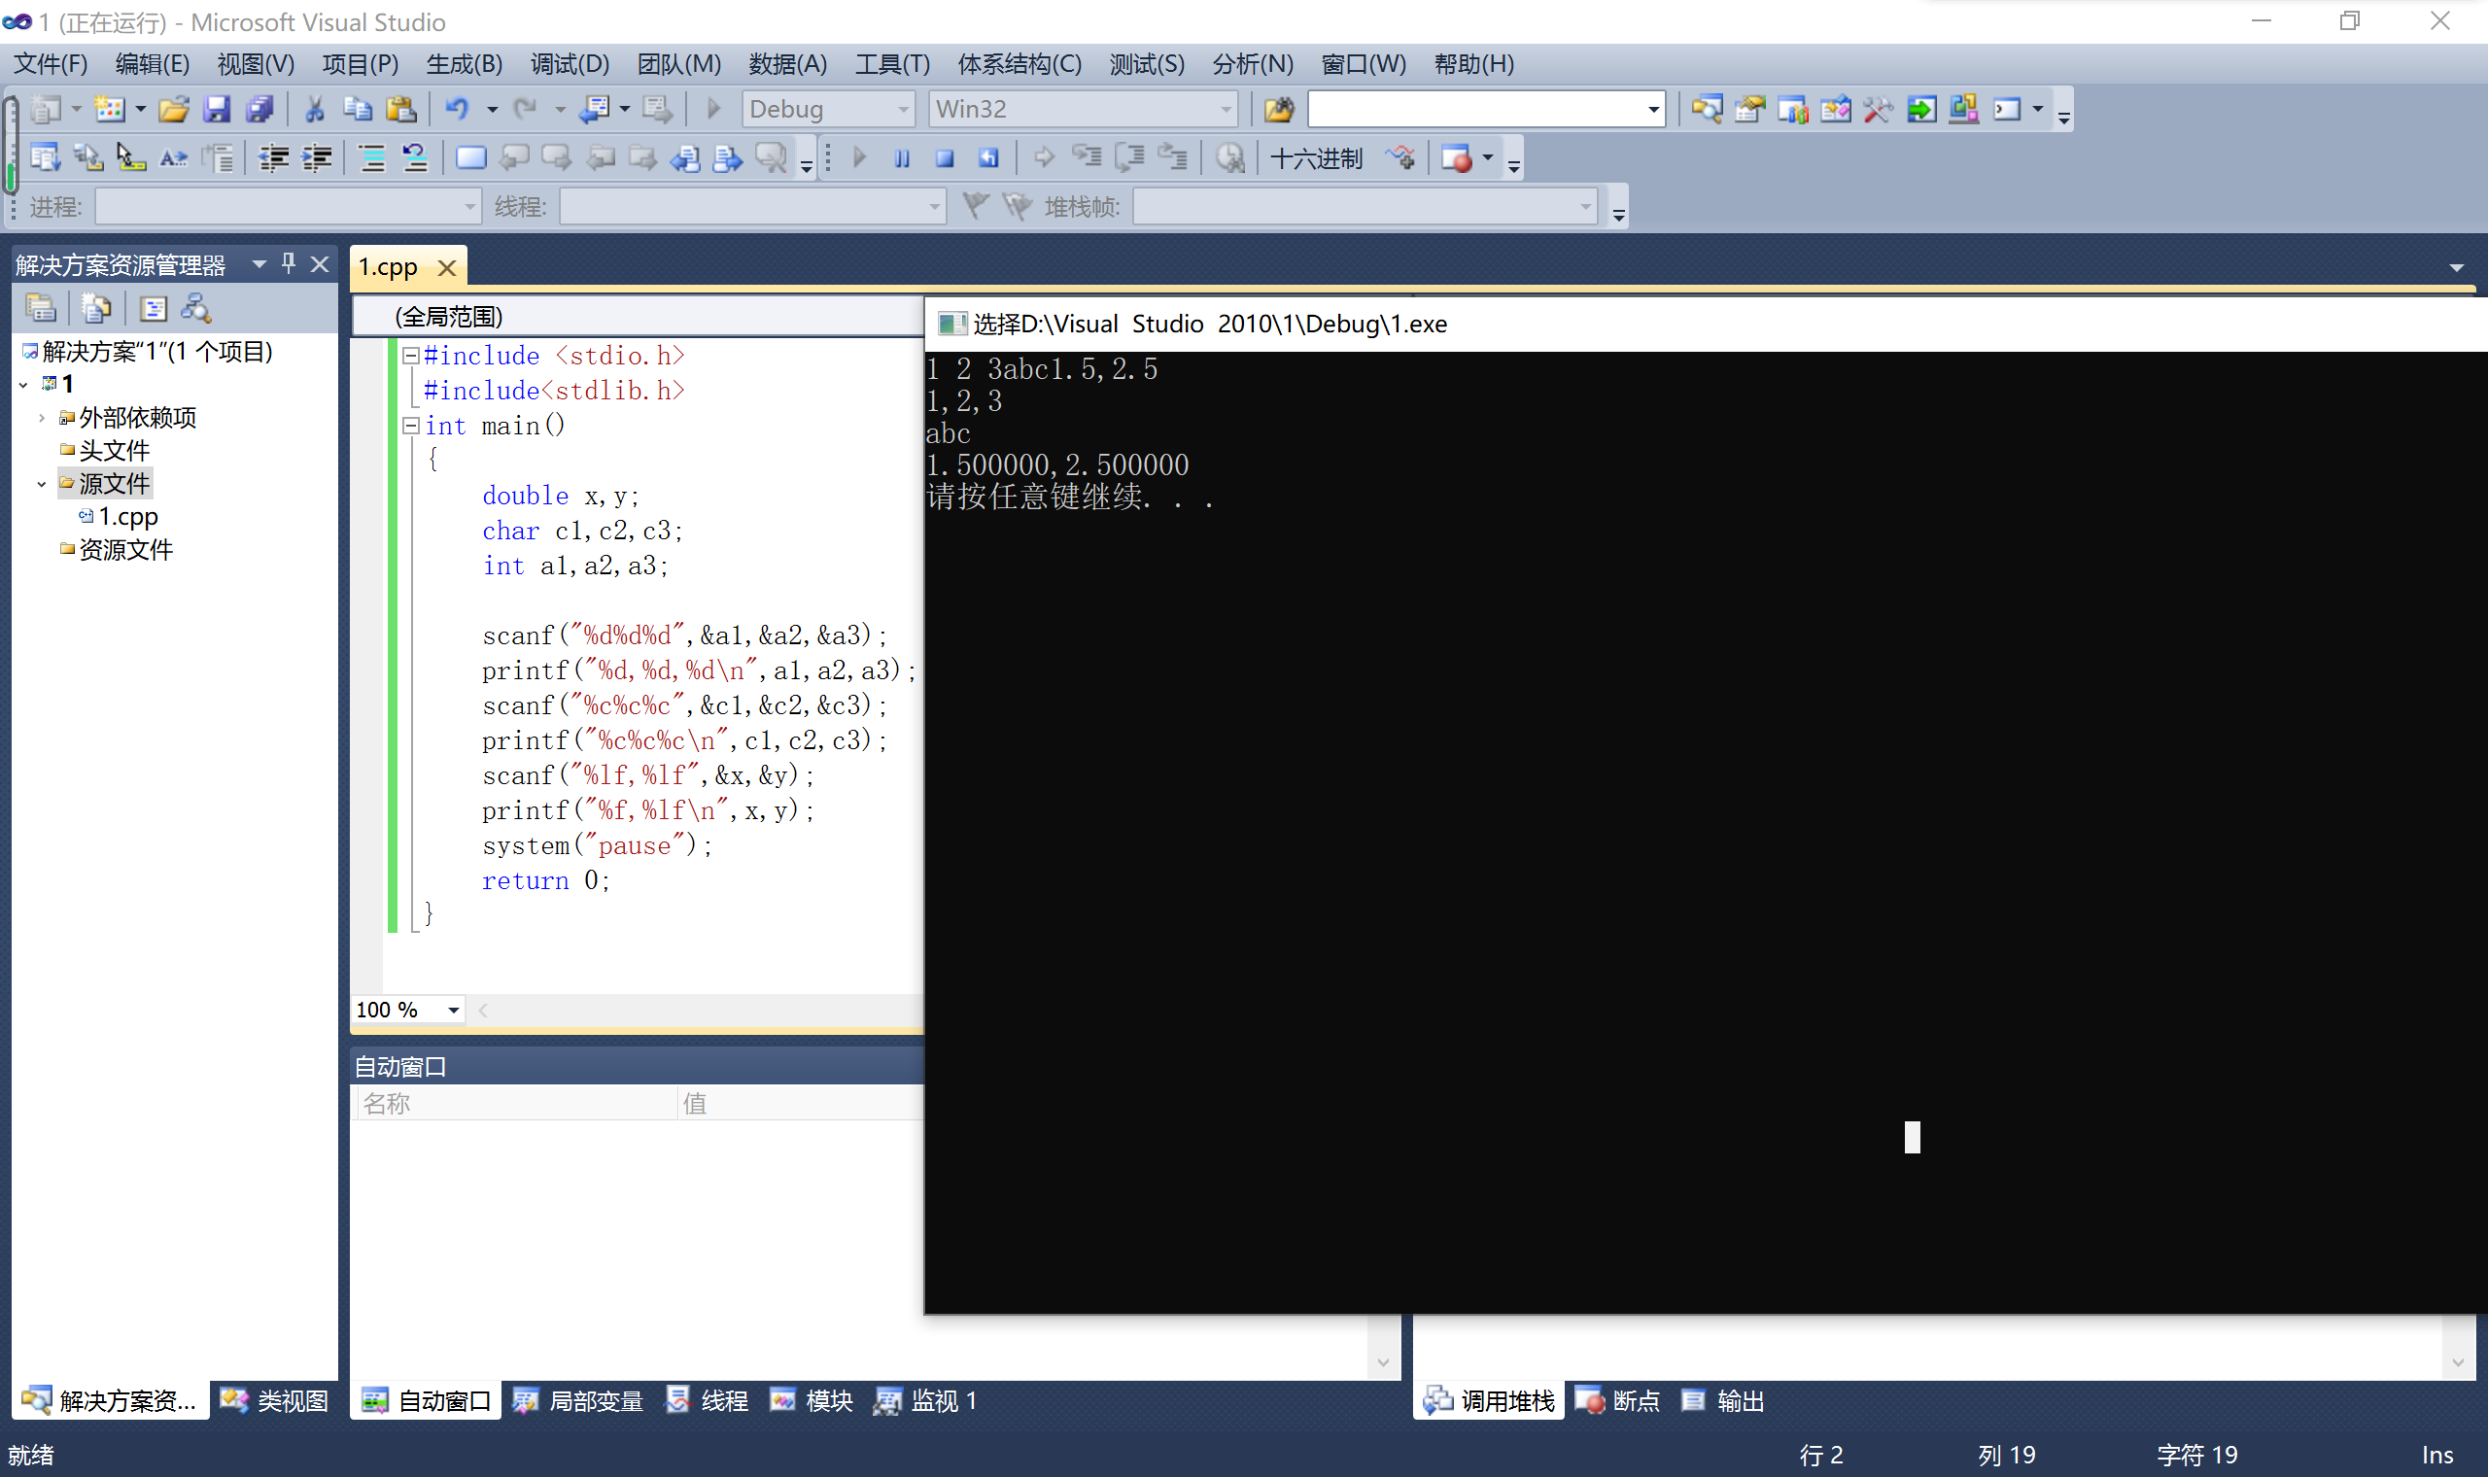This screenshot has height=1477, width=2488.
Task: Click the Restart debugging icon
Action: (987, 158)
